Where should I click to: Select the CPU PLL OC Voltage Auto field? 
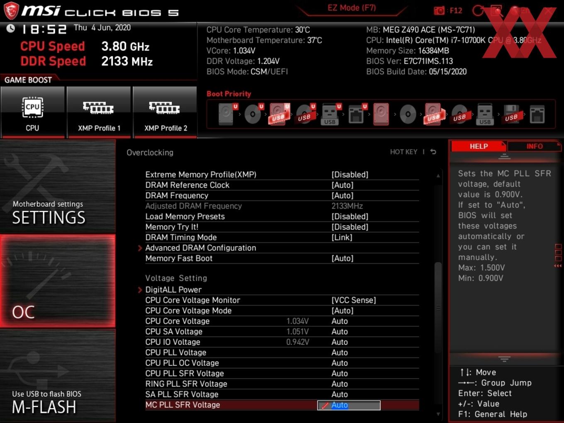(340, 363)
